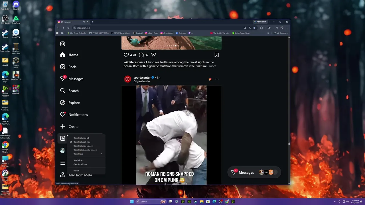This screenshot has height=205, width=365.
Task: Bookmark this page with star icon
Action: [254, 28]
